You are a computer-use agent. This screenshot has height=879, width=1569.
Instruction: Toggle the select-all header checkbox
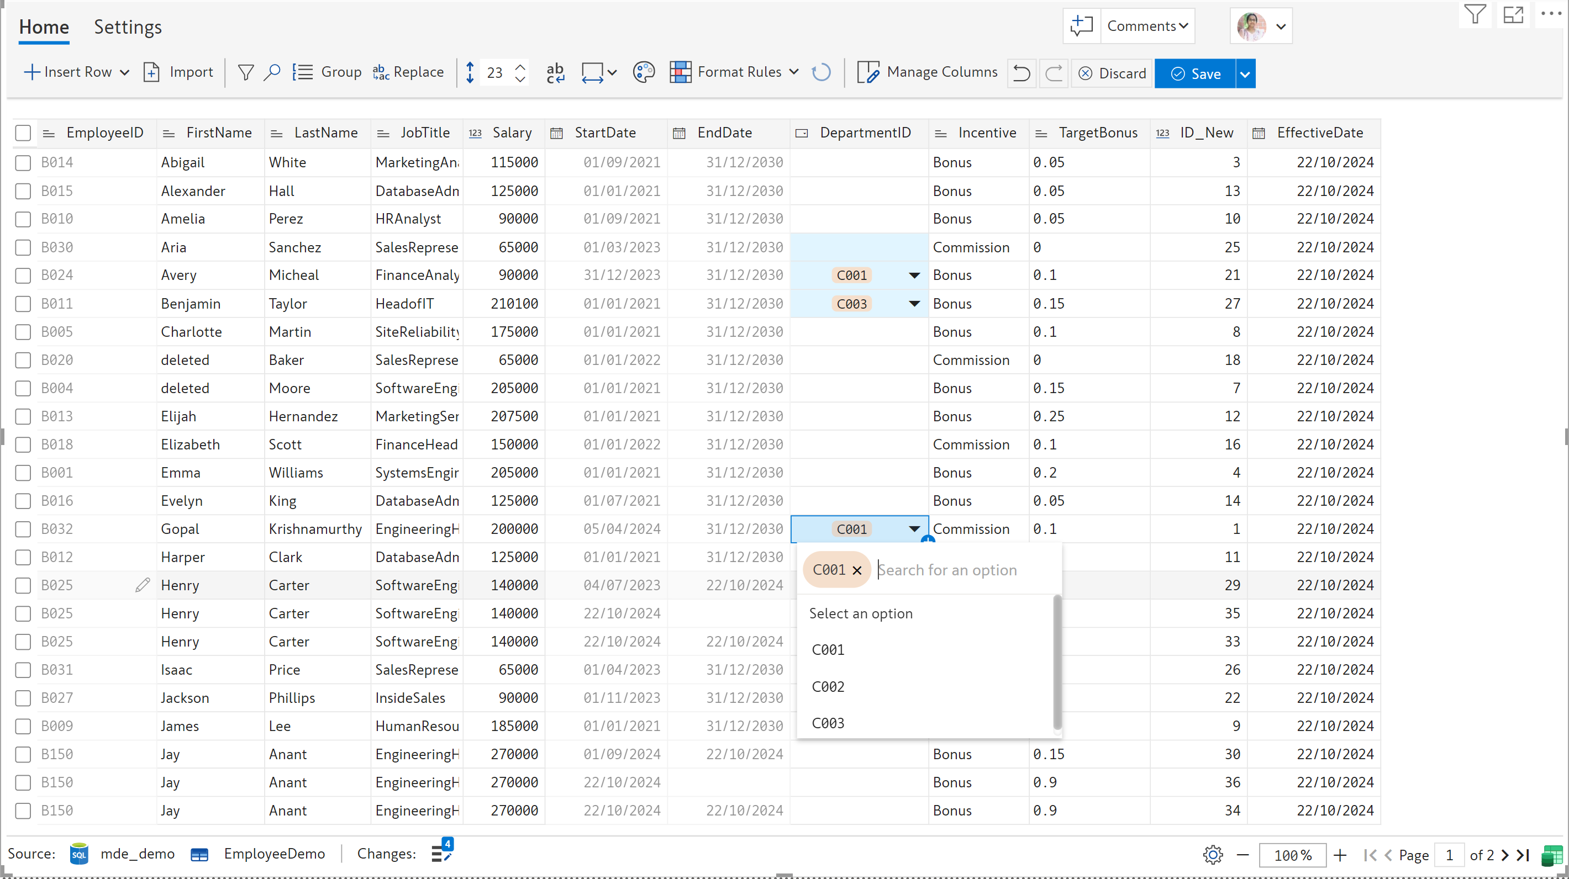(x=23, y=133)
